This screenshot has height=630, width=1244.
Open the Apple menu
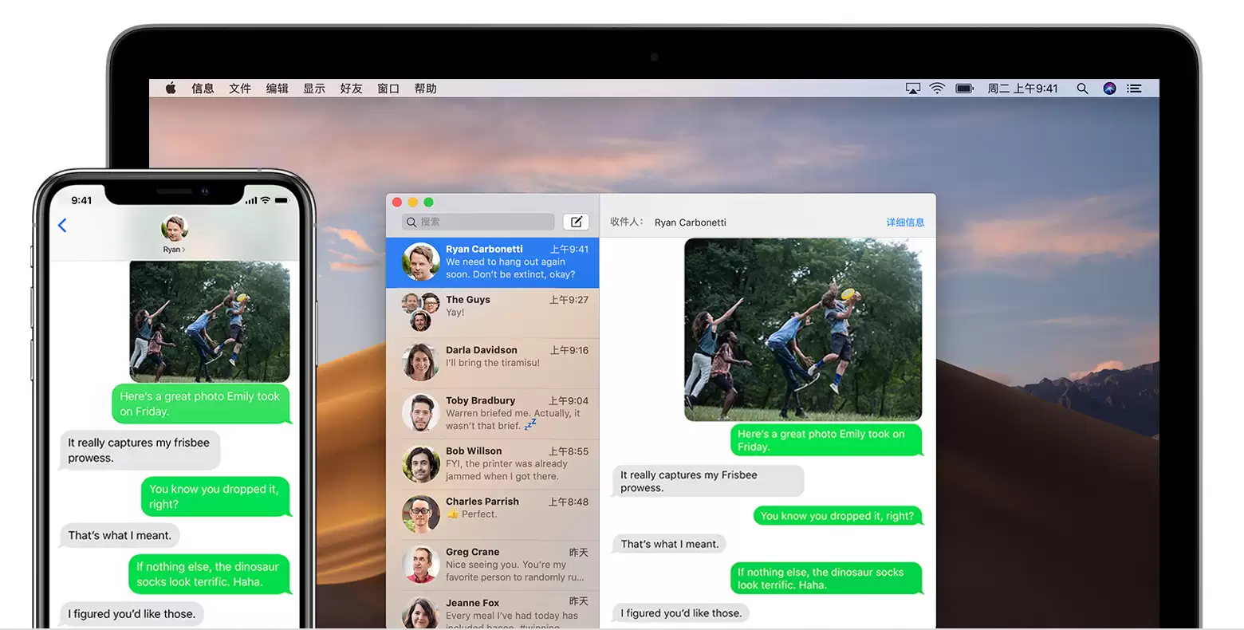(x=171, y=89)
